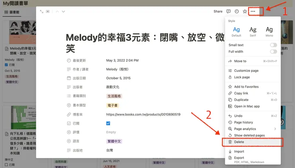Screen dimensions: 295x168
Task: Click the My閱讀書單 database title
Action: [x=16, y=3]
